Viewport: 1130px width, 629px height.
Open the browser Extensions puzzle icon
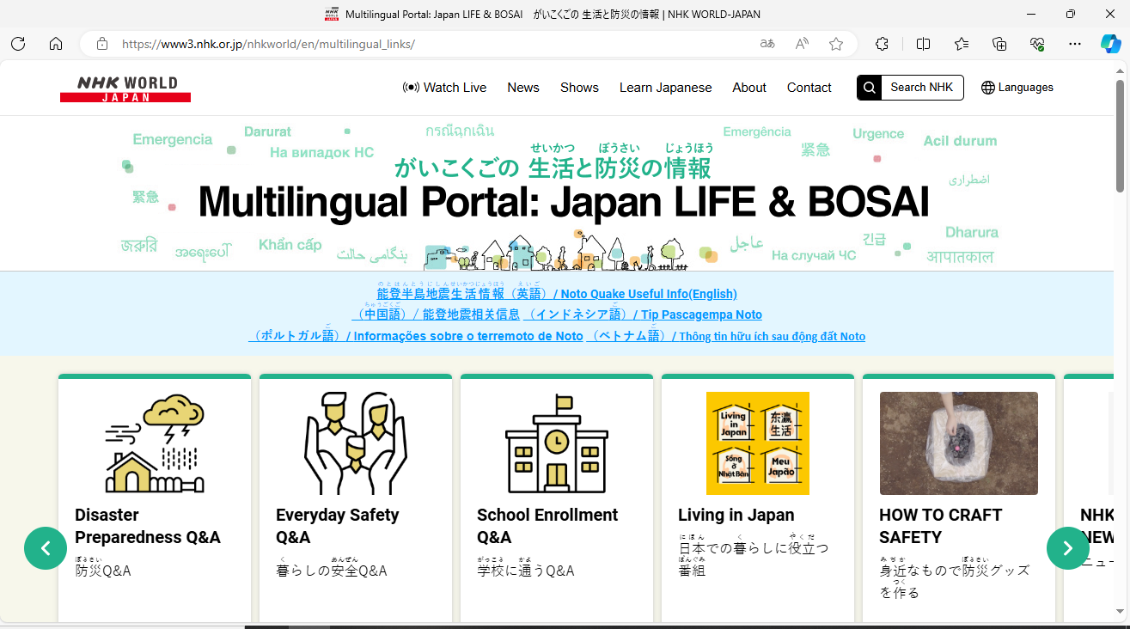tap(882, 44)
